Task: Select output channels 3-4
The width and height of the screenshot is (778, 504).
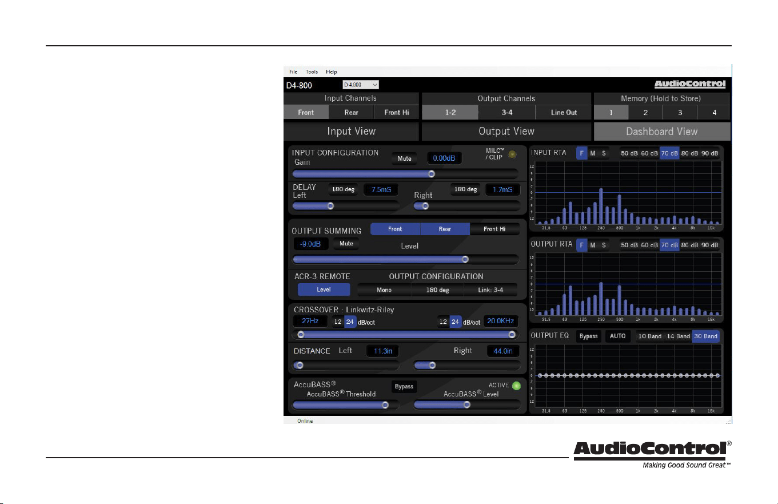Action: (x=506, y=113)
